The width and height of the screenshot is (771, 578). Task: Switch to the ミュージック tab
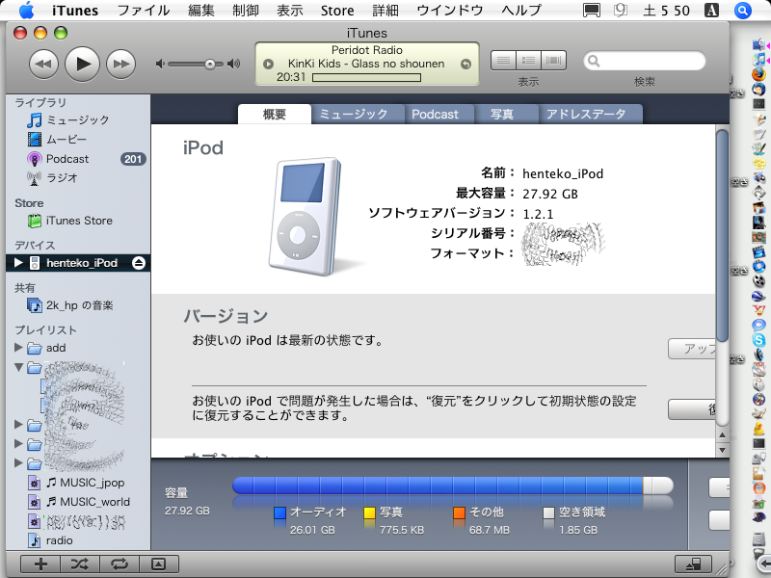(353, 114)
